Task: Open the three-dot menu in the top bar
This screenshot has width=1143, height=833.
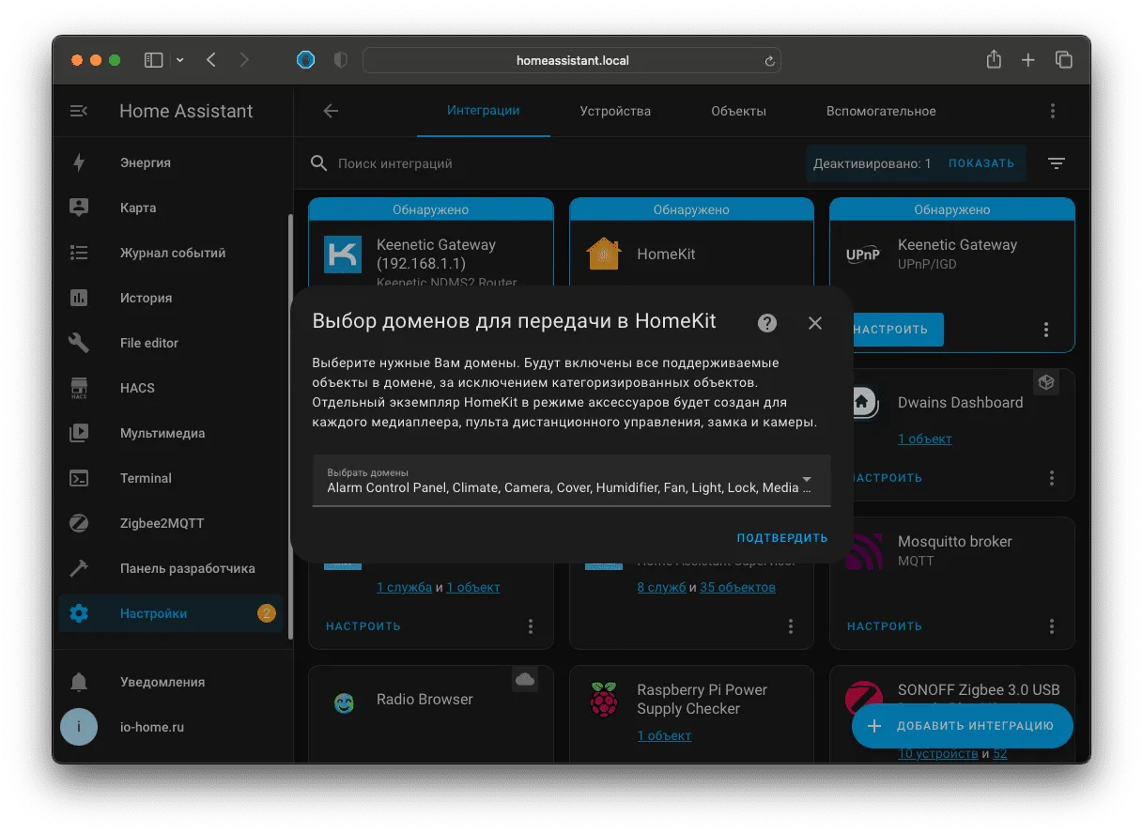Action: pyautogui.click(x=1053, y=111)
